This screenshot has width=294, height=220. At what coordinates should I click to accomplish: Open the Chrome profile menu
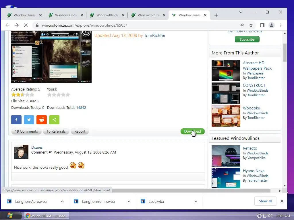coord(272,25)
